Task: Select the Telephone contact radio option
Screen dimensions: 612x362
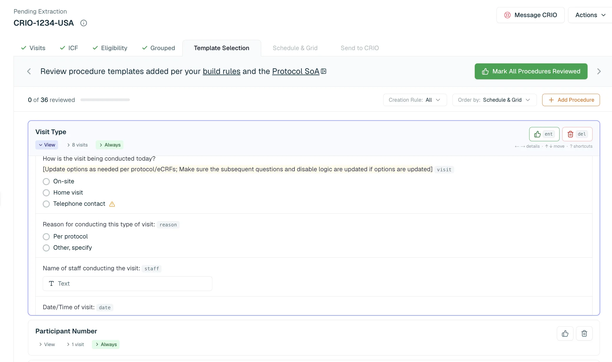Action: (x=46, y=204)
